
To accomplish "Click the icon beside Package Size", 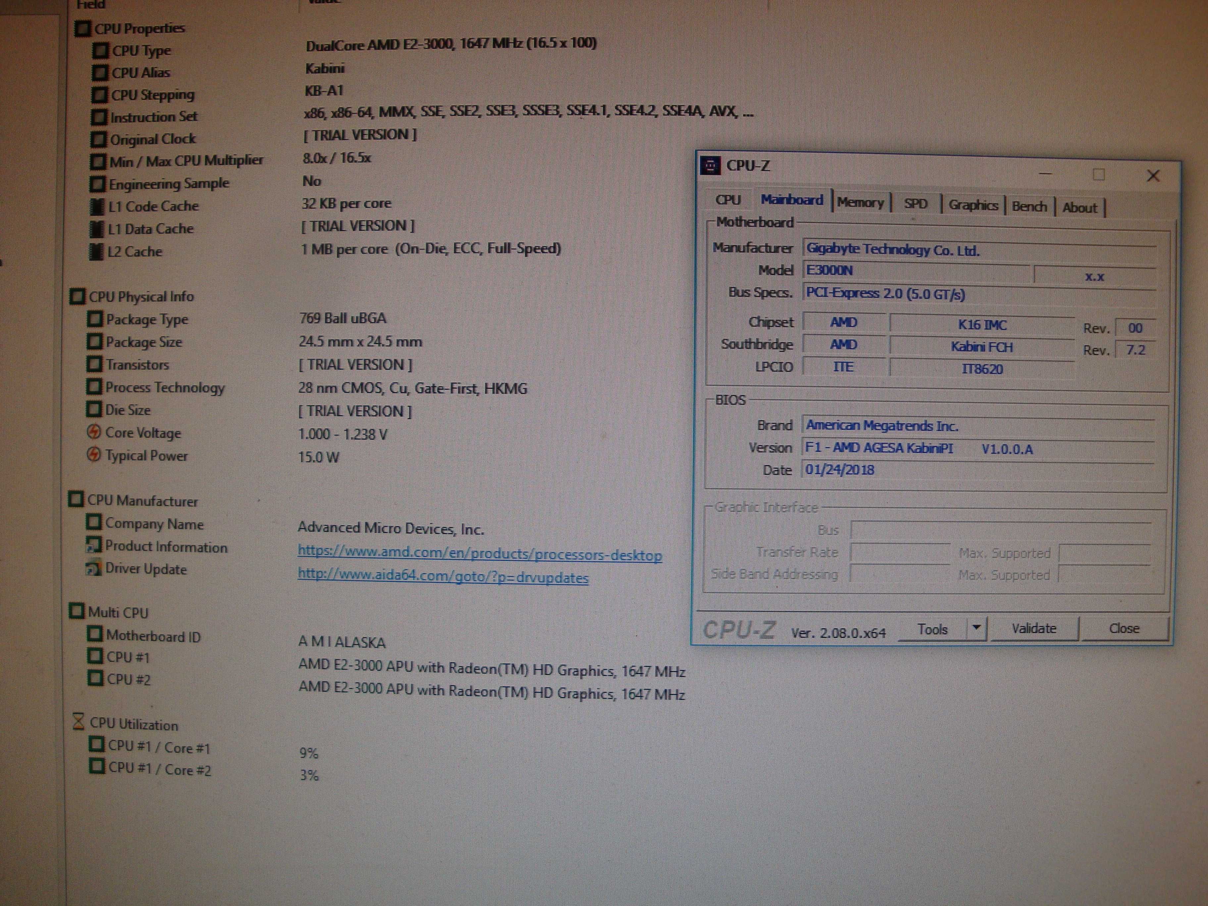I will coord(94,341).
